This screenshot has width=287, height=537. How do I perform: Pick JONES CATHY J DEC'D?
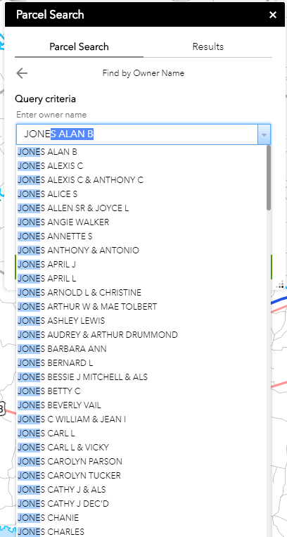141,503
